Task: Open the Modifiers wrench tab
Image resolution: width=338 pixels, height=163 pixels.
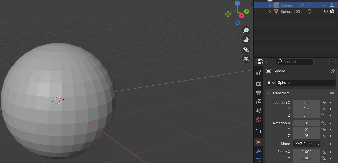Action: (258, 151)
